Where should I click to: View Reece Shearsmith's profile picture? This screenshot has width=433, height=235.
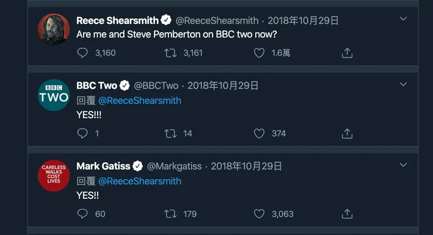(54, 29)
